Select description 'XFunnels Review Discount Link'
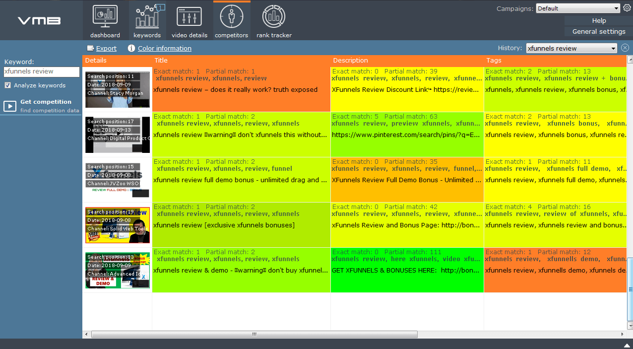633x349 pixels. coord(407,89)
